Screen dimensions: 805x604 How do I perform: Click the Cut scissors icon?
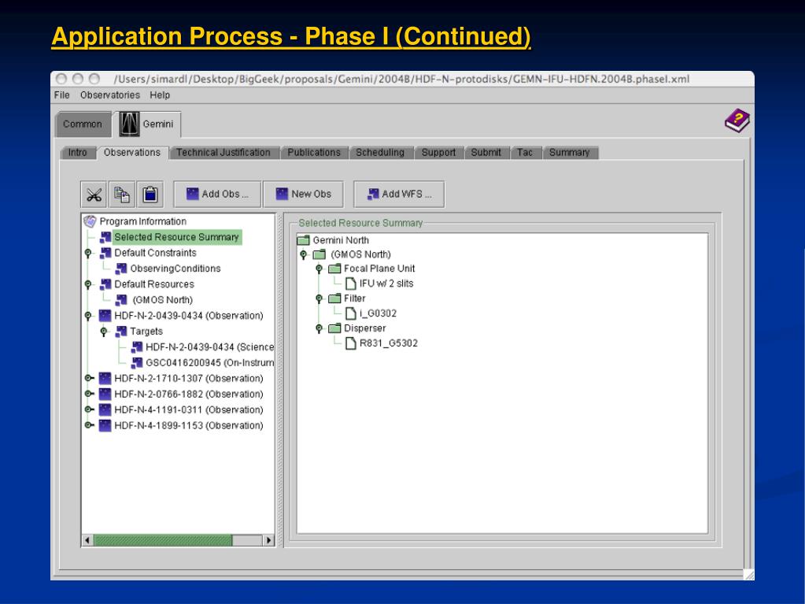94,195
